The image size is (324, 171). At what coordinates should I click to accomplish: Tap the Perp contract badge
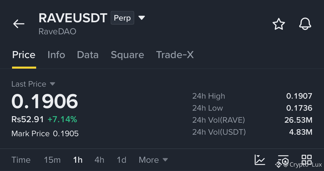(x=122, y=18)
